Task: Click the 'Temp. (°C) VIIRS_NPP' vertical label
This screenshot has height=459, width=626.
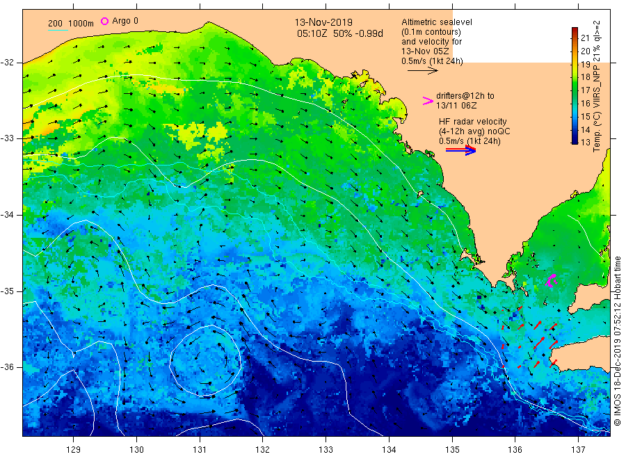Action: click(597, 107)
